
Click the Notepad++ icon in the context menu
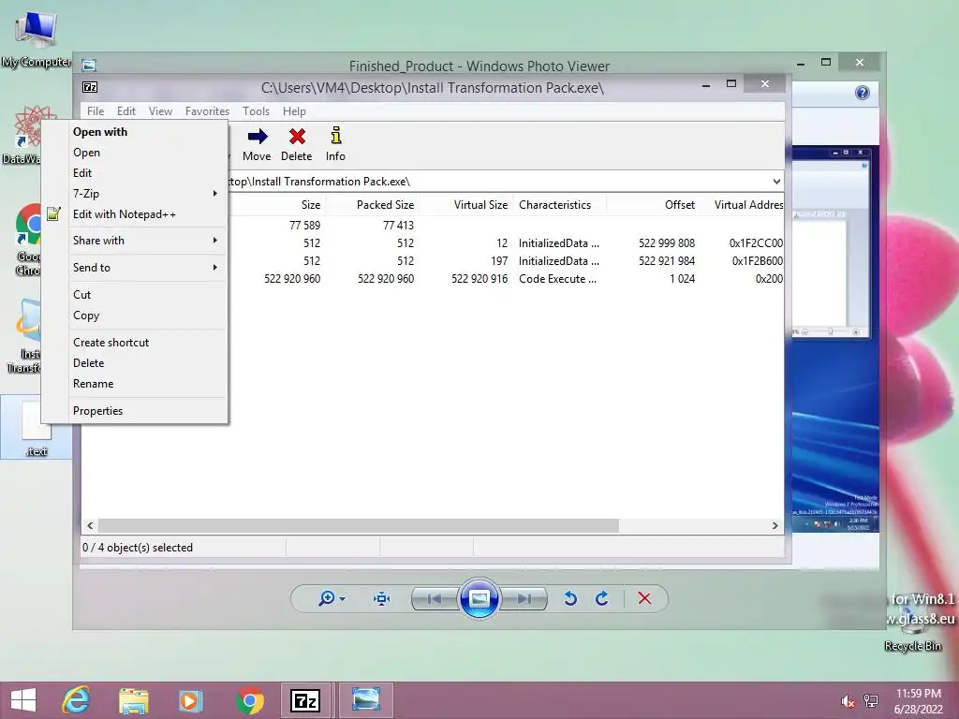coord(53,214)
